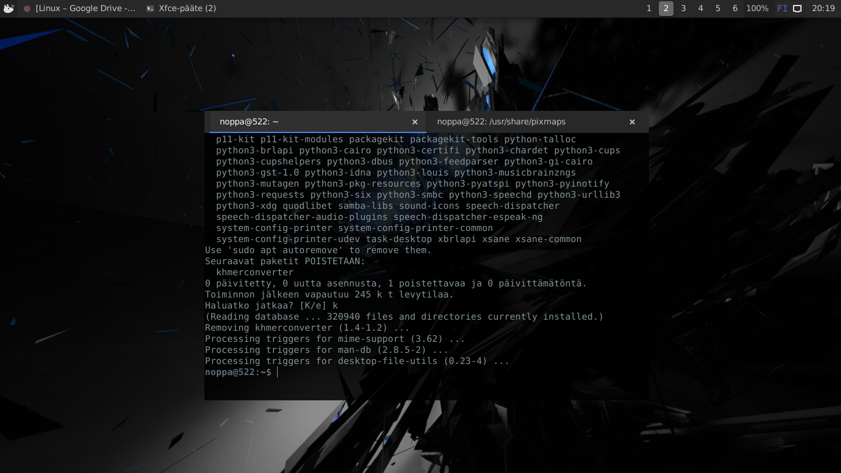This screenshot has height=473, width=841.
Task: Close the noppa@522: ~ terminal tab
Action: [415, 122]
